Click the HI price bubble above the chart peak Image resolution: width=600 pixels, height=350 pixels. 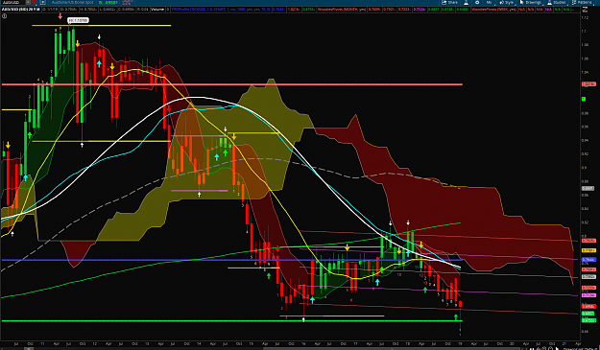point(78,20)
